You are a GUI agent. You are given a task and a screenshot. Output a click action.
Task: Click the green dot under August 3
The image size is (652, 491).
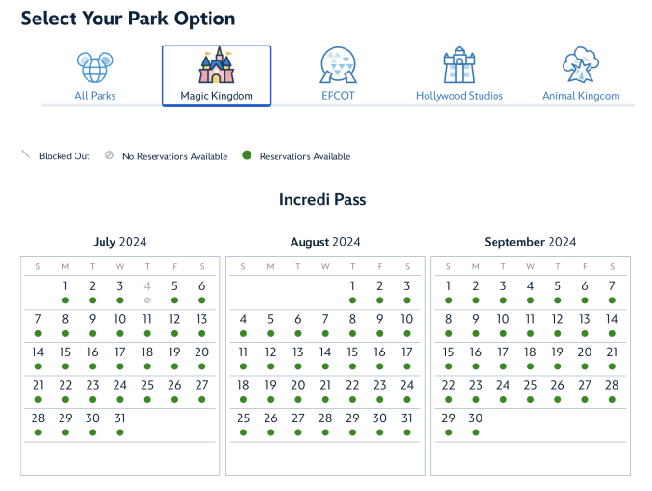pyautogui.click(x=407, y=300)
